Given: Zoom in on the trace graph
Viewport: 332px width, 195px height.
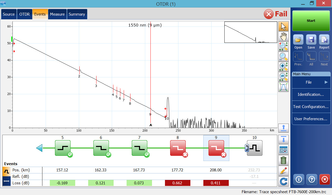Looking at the screenshot, I should 283,67.
